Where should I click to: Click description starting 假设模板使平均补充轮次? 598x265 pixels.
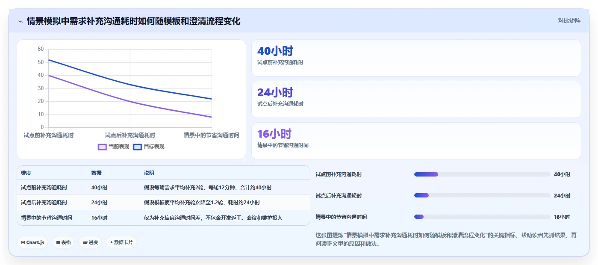(x=202, y=203)
